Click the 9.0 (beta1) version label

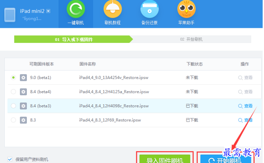[x=41, y=77]
